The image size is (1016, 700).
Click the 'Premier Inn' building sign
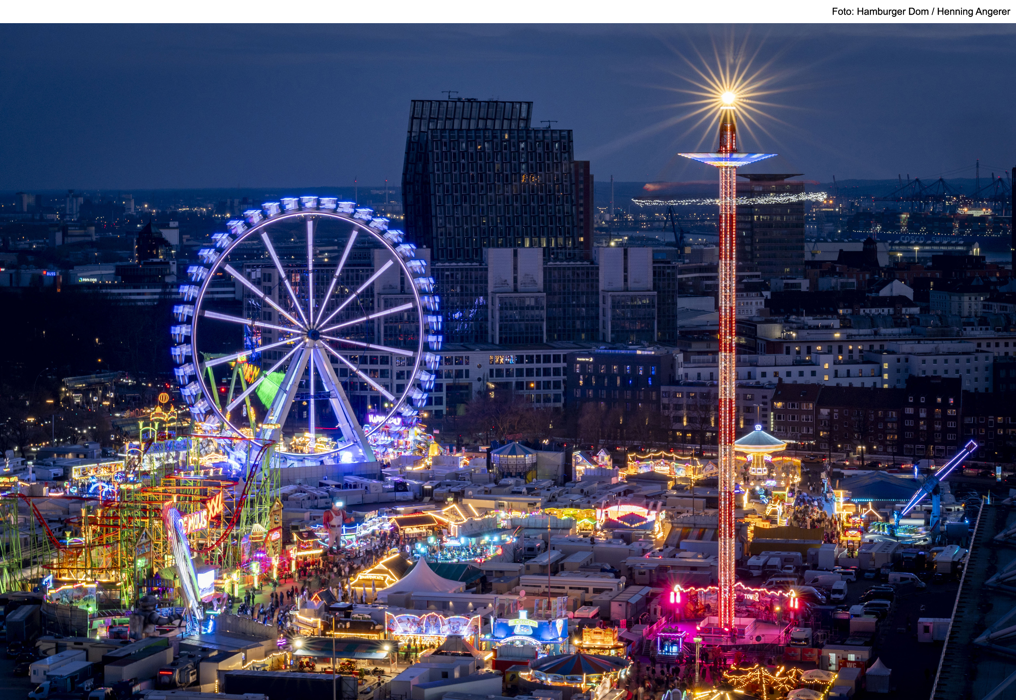tap(584, 359)
